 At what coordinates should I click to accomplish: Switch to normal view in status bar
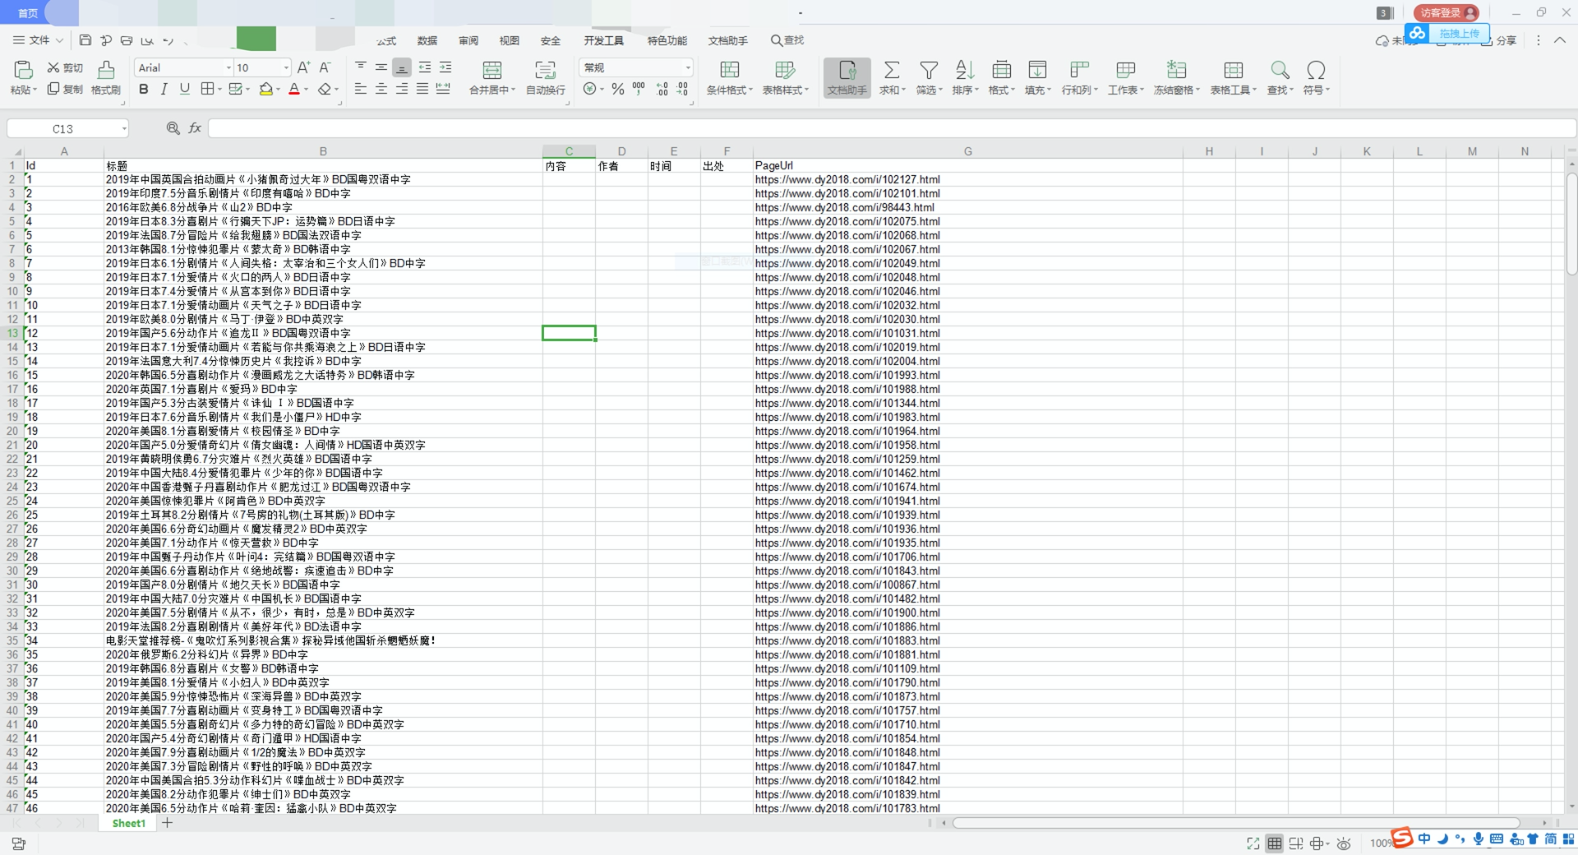(1274, 843)
